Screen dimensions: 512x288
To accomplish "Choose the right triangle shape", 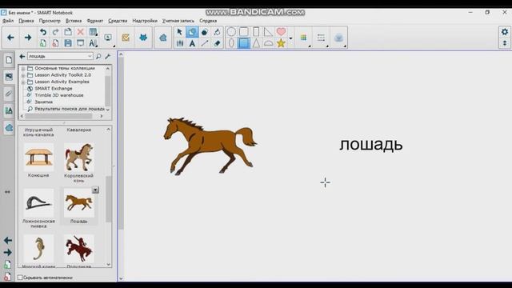I will pyautogui.click(x=268, y=32).
